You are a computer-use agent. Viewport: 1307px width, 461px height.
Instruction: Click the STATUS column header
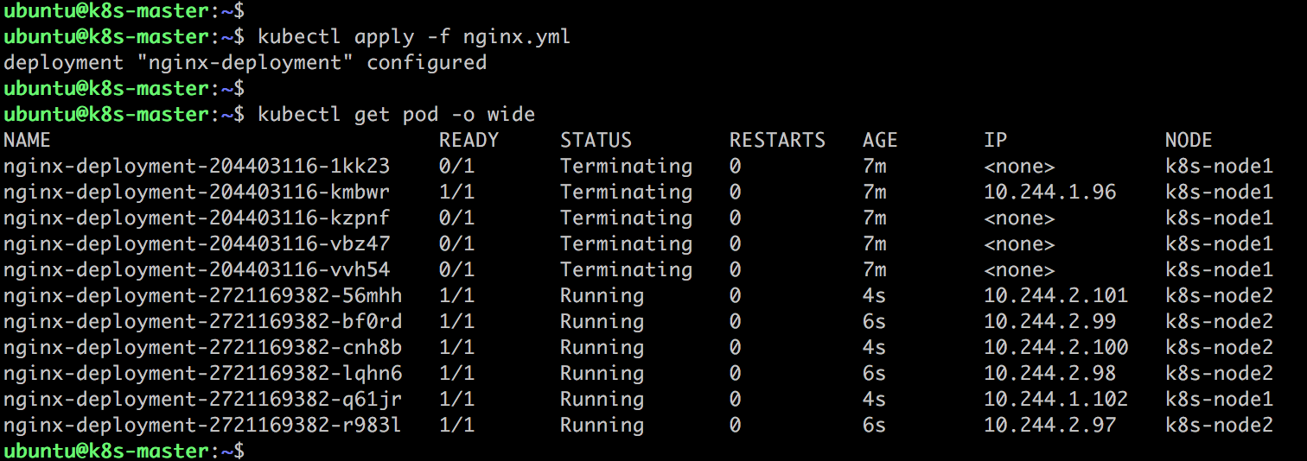596,140
